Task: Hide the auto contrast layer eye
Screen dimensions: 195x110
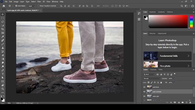Action: coord(144,92)
